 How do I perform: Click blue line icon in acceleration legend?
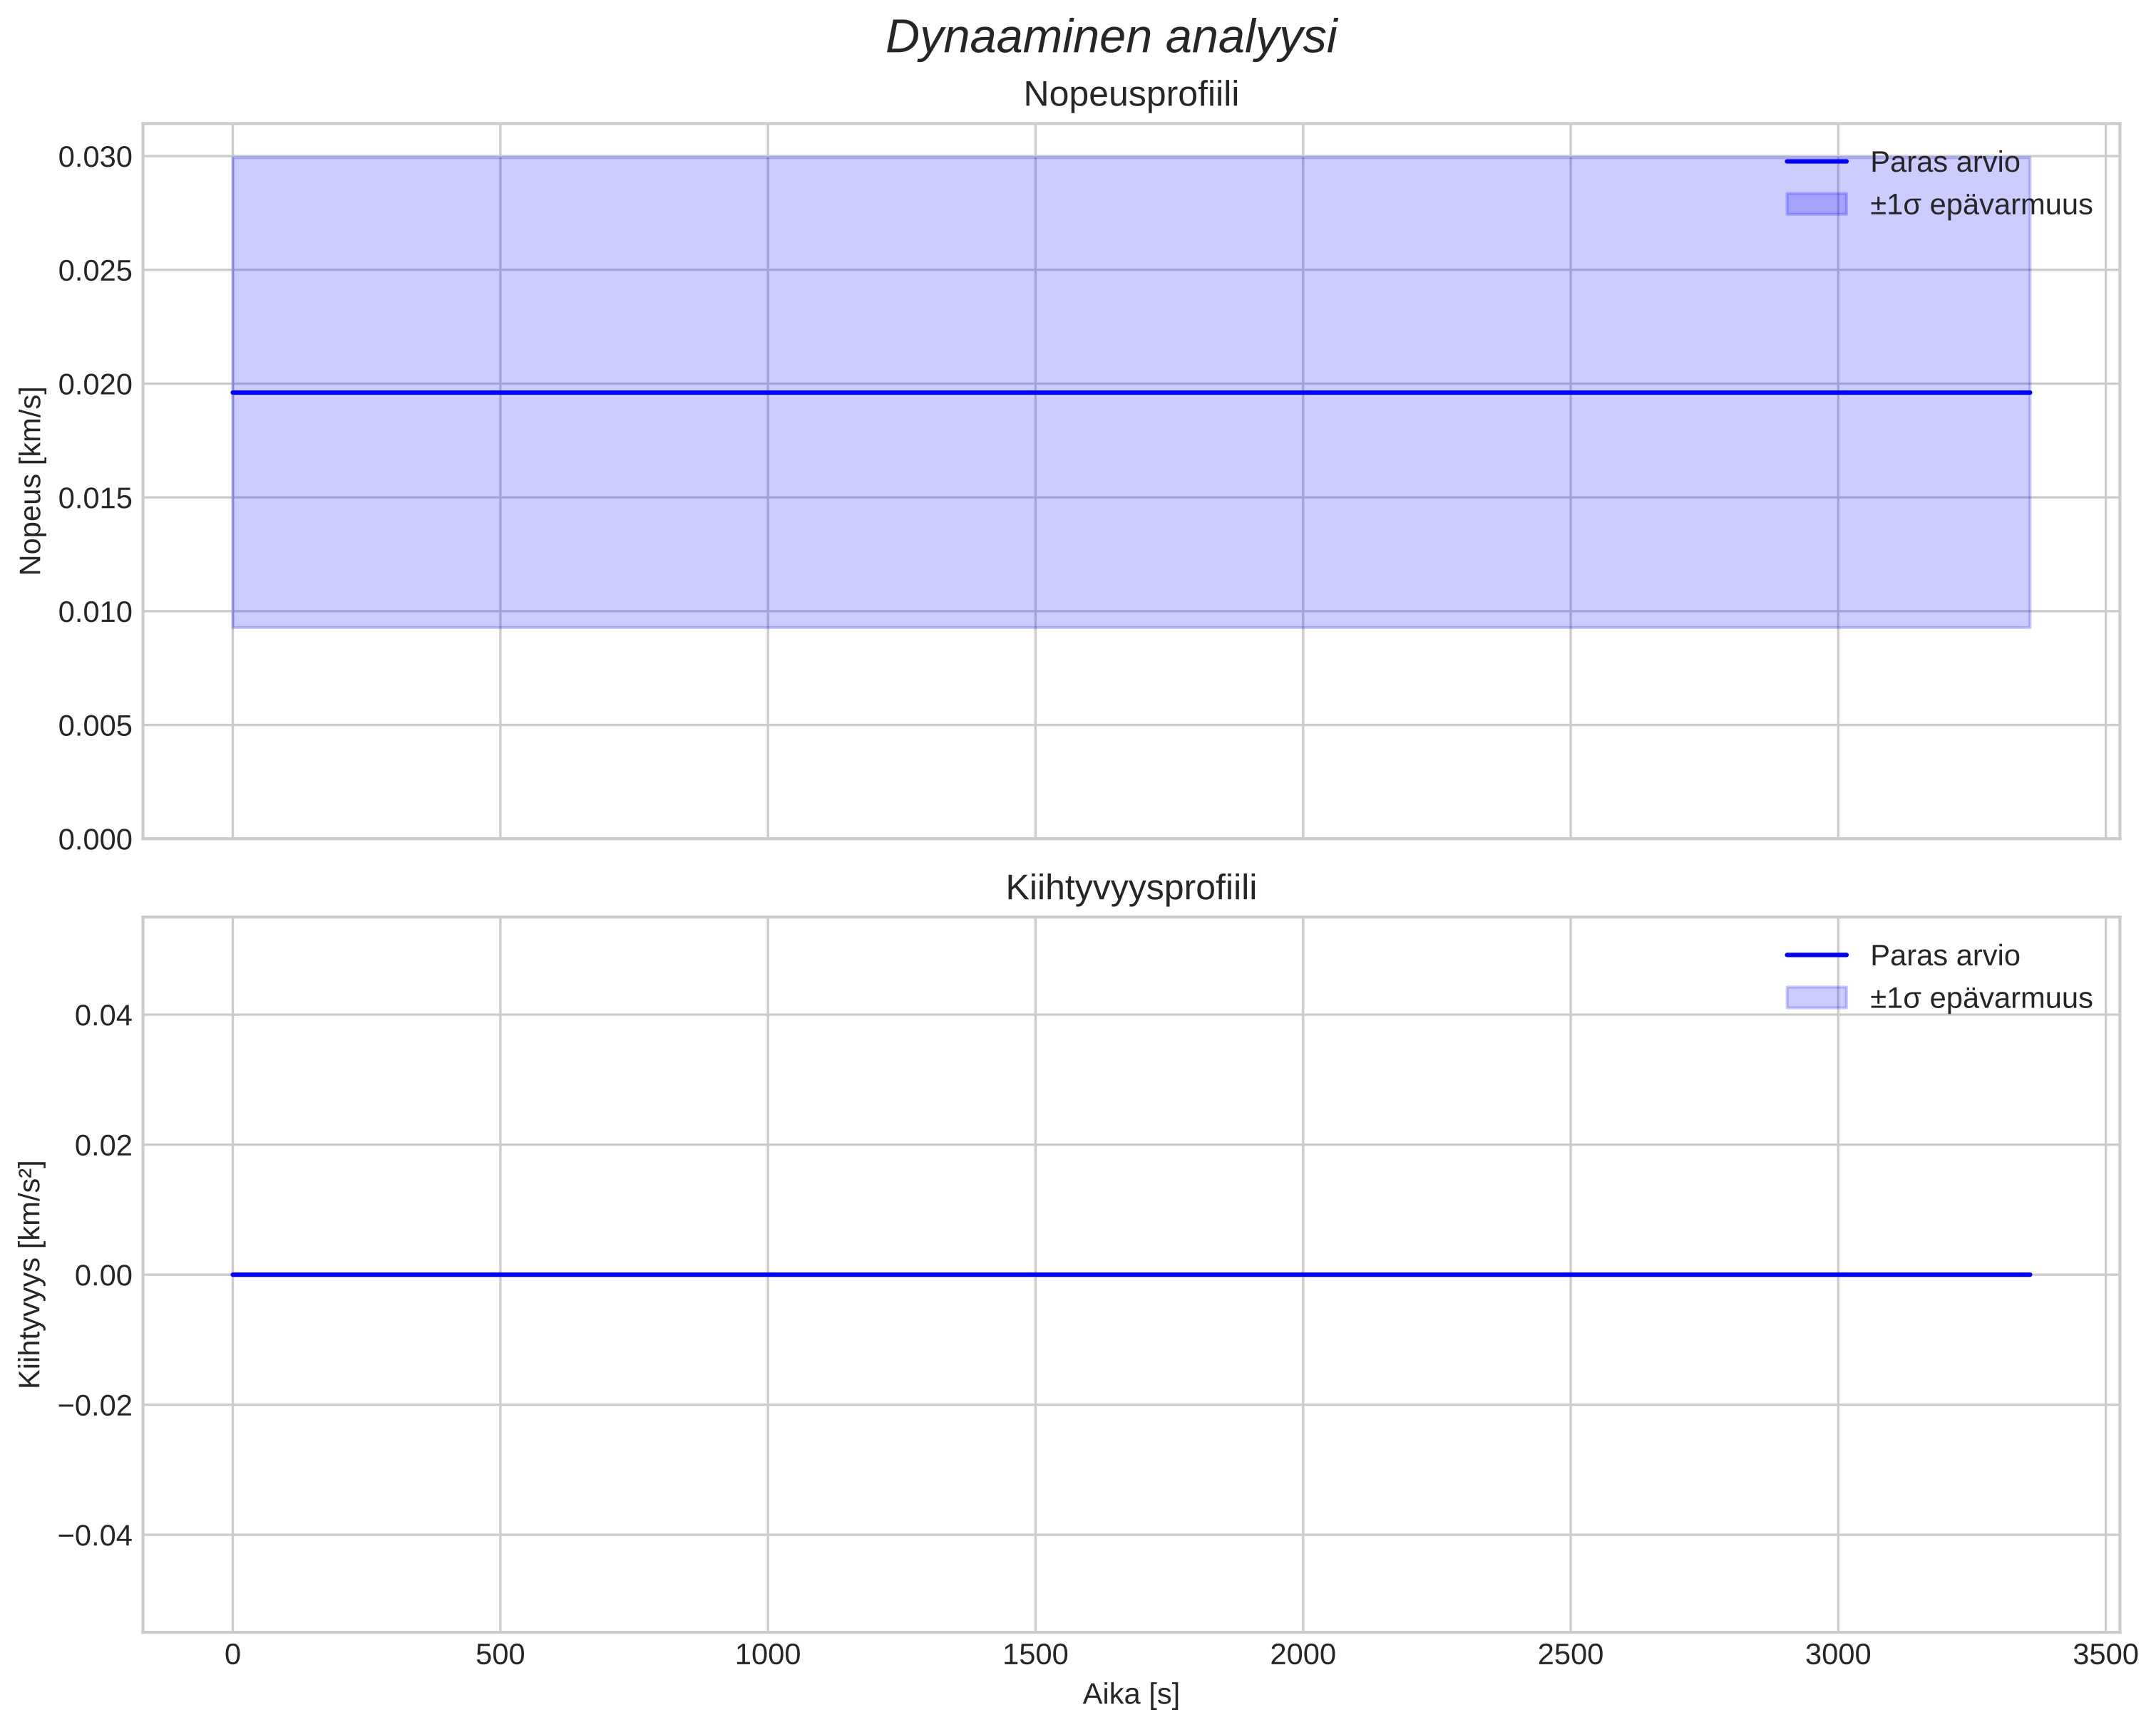pyautogui.click(x=1816, y=955)
